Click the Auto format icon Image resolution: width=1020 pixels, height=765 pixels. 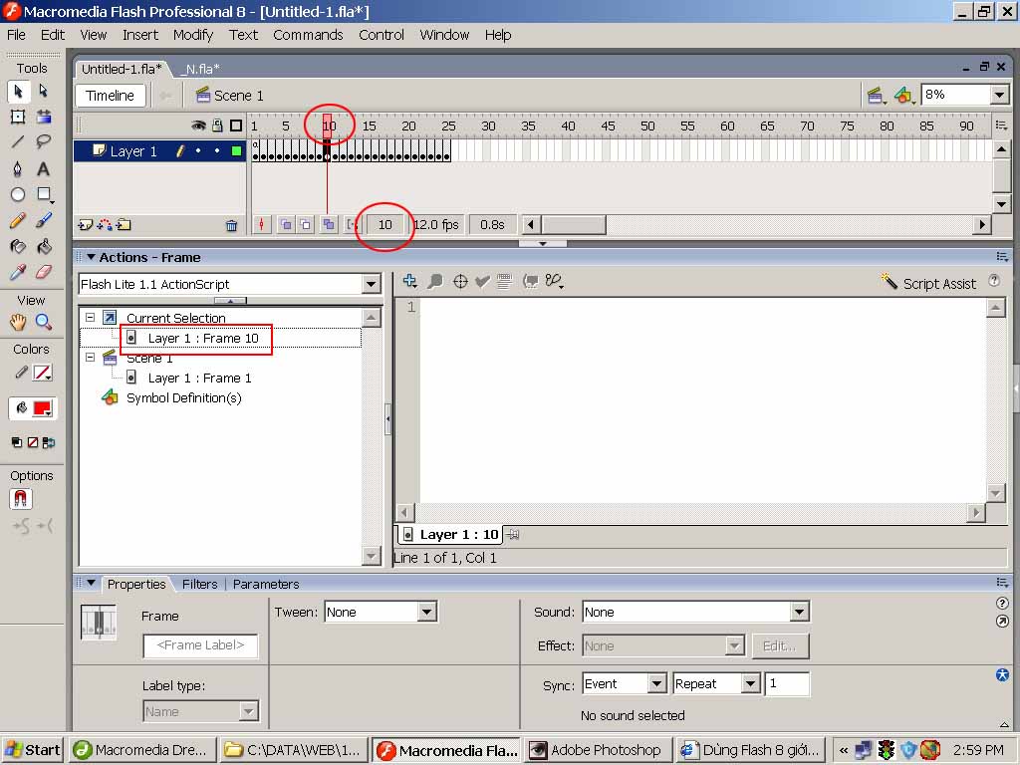pyautogui.click(x=505, y=281)
